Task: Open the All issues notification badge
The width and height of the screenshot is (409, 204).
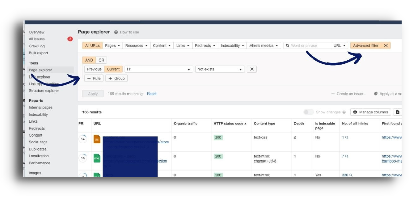Action: pyautogui.click(x=70, y=39)
